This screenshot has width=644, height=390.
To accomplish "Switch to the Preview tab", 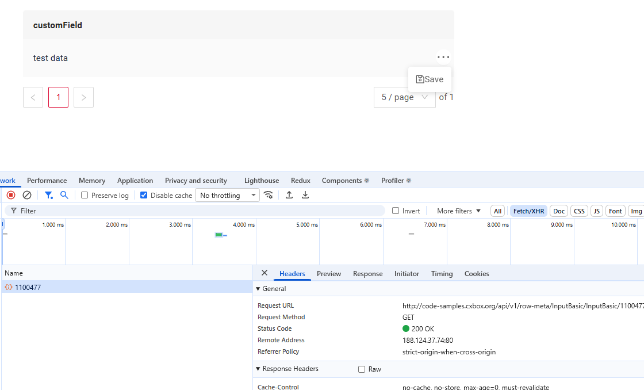I will tap(329, 274).
